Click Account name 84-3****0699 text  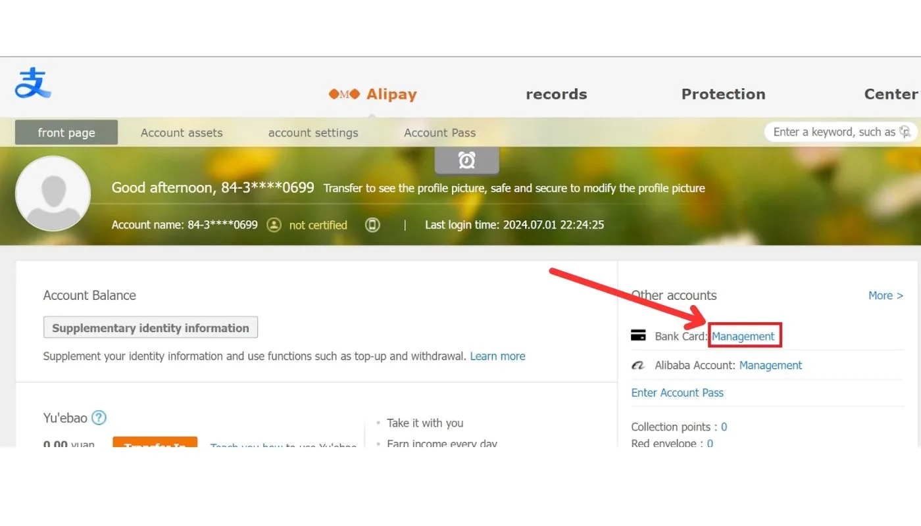185,225
